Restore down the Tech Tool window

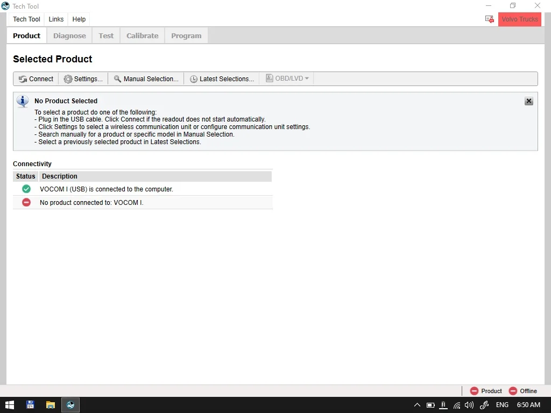click(x=513, y=5)
